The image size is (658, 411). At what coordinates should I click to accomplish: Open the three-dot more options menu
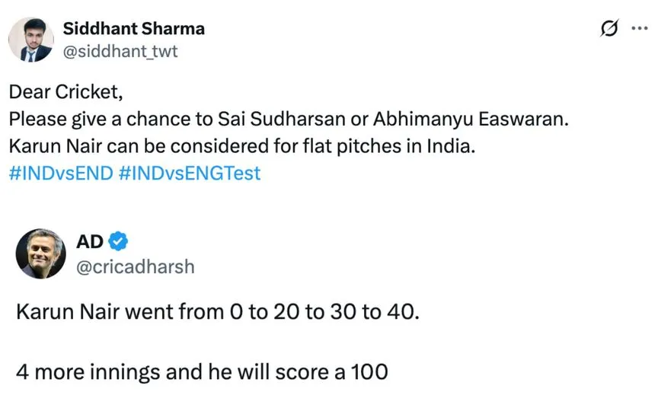tap(640, 28)
